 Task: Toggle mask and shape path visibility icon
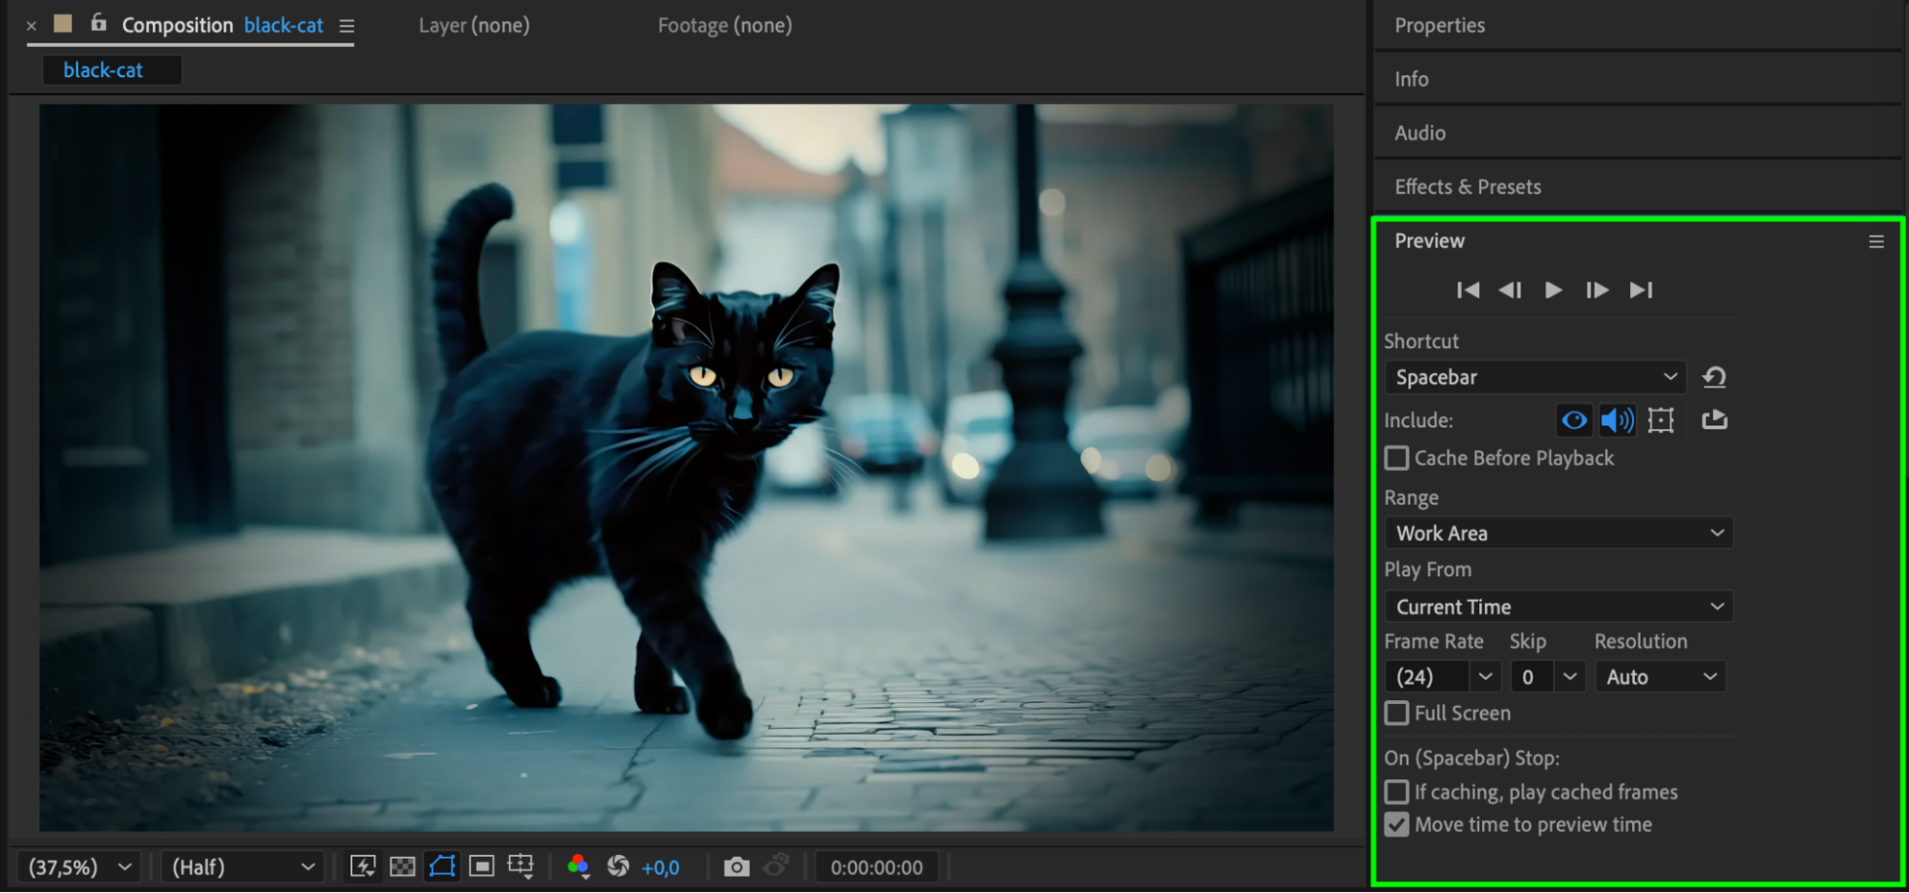click(442, 866)
